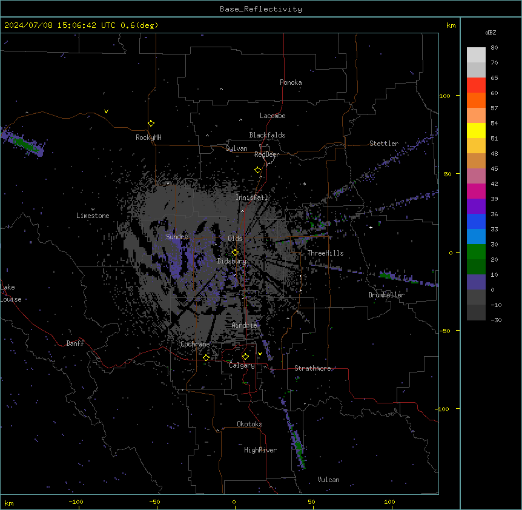This screenshot has width=522, height=510.
Task: Click the white plus marker east of ThreeHills
Action: click(371, 227)
